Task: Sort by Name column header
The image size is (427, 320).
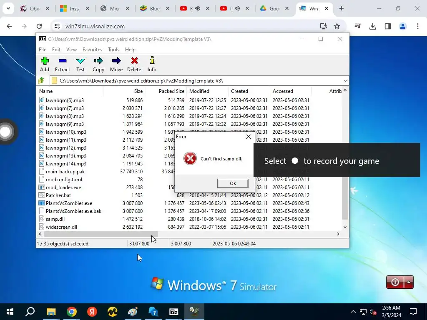Action: coord(46,91)
